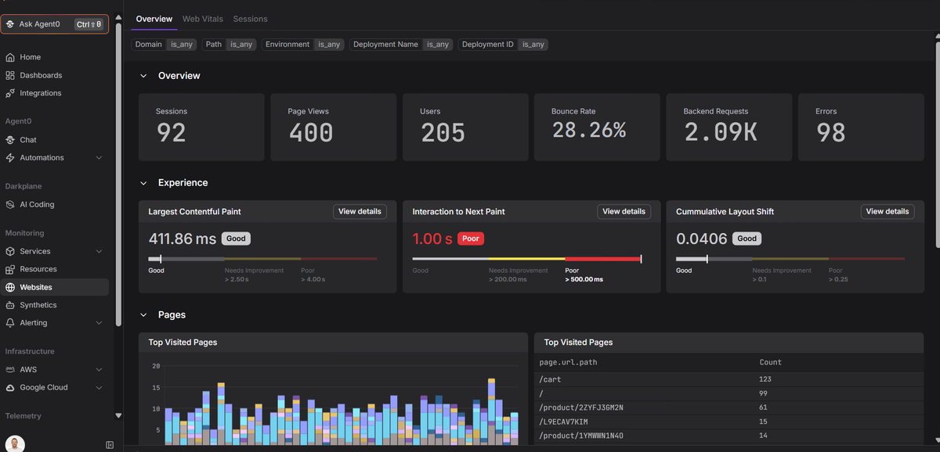The width and height of the screenshot is (940, 452).
Task: Open the user avatar profile
Action: [15, 444]
